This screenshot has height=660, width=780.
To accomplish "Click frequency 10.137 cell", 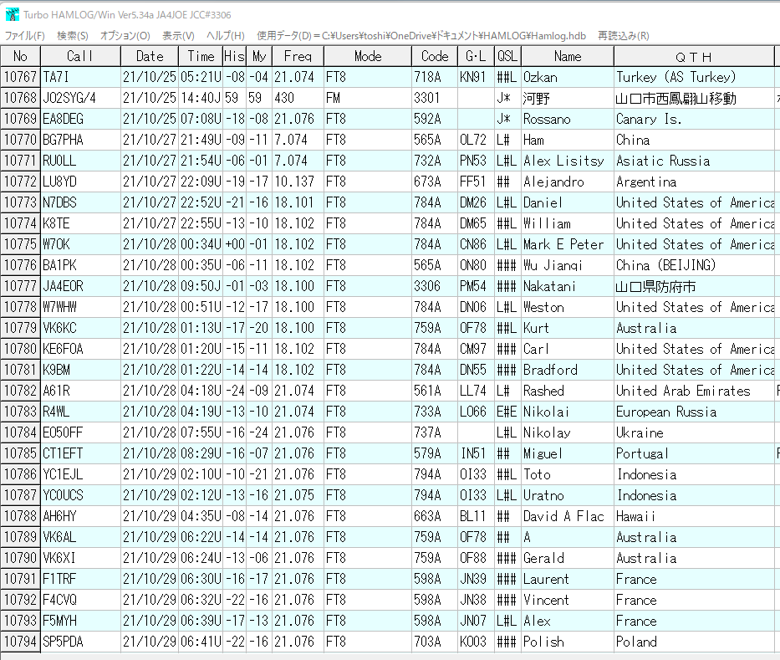I will click(298, 182).
